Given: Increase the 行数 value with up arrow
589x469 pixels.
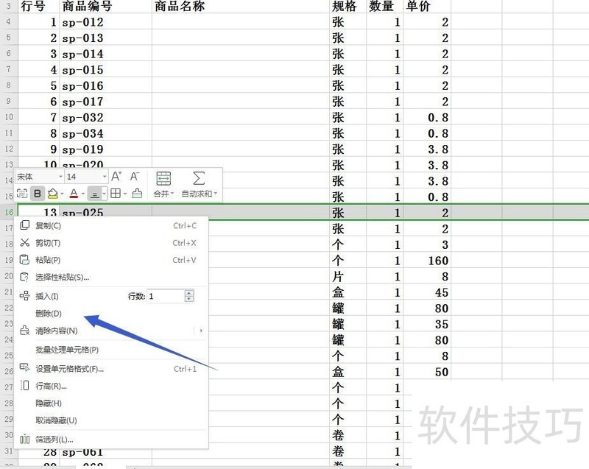Looking at the screenshot, I should point(189,293).
